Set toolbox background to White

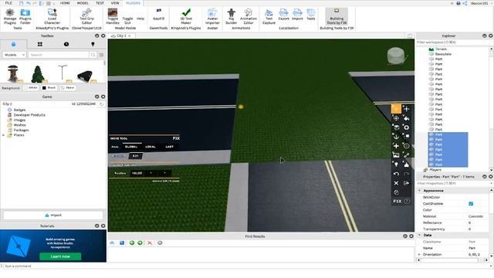point(31,87)
